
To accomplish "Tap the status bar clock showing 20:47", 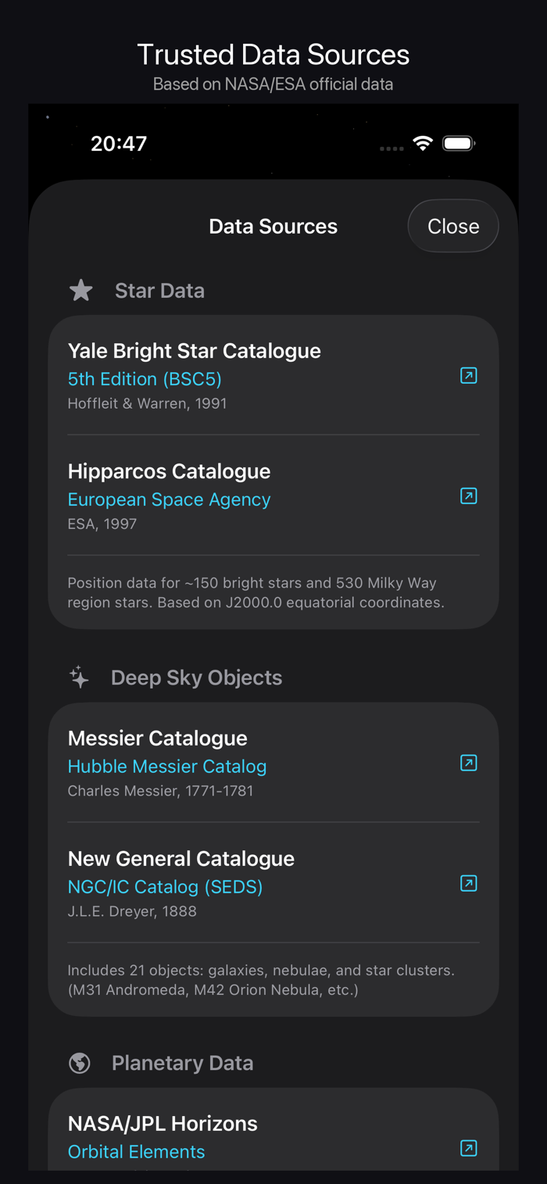I will point(119,144).
